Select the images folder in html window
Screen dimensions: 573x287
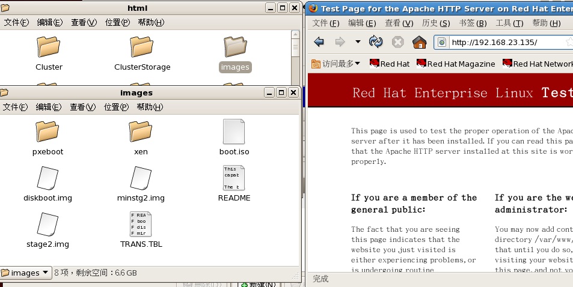pos(235,47)
